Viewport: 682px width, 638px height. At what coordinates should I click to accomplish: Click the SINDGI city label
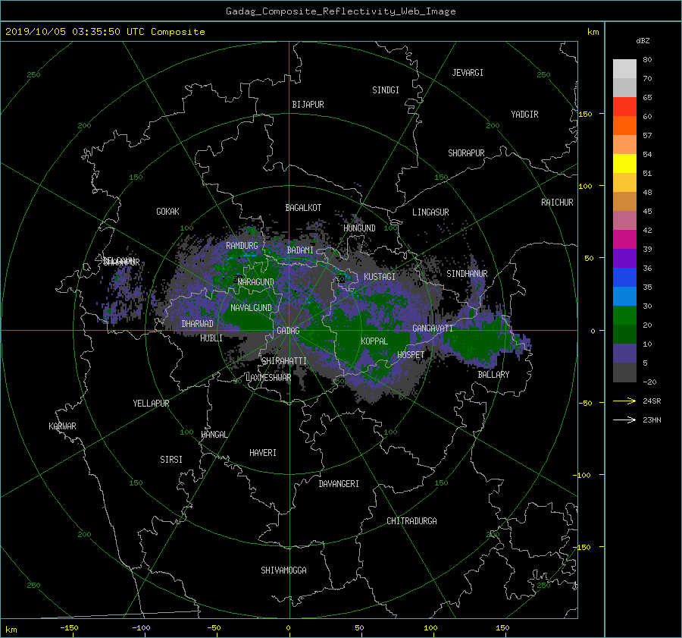[386, 90]
